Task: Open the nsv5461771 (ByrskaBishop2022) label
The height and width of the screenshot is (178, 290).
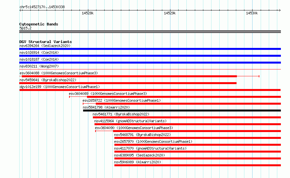Action: coord(121,114)
